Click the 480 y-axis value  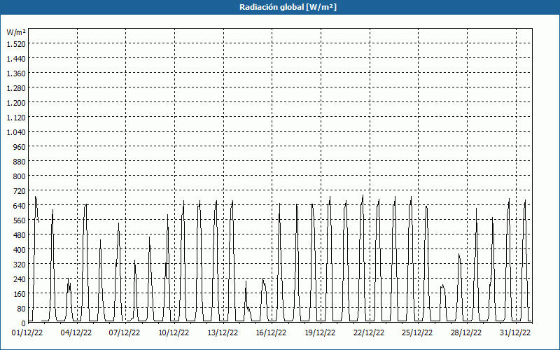pos(20,235)
